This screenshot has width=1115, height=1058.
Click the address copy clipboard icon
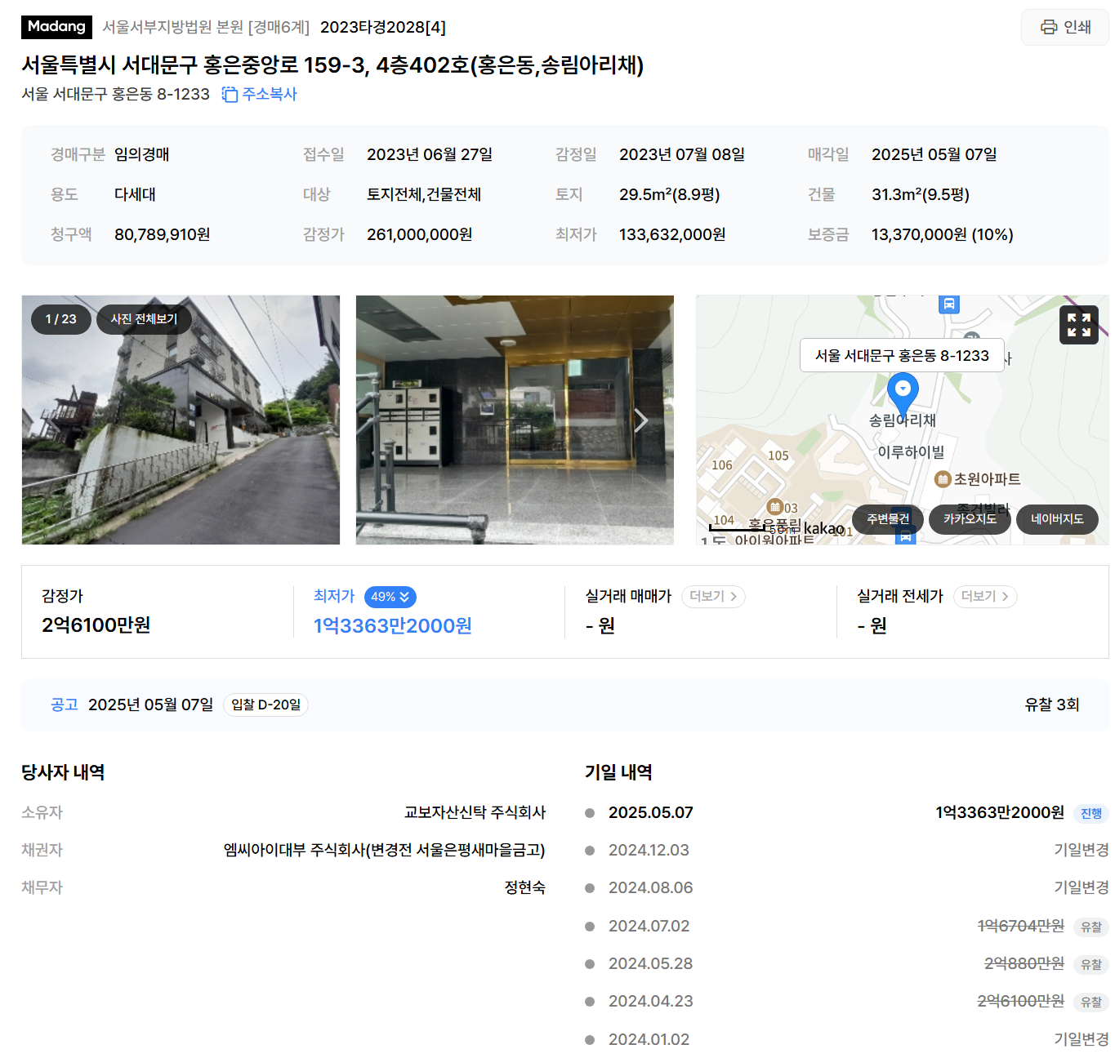click(x=230, y=95)
